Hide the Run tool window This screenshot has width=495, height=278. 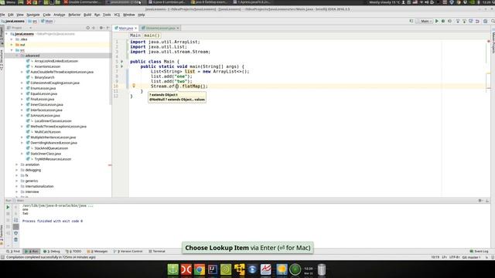487,201
